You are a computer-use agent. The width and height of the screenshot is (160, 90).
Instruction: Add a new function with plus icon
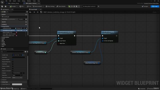pos(26,19)
